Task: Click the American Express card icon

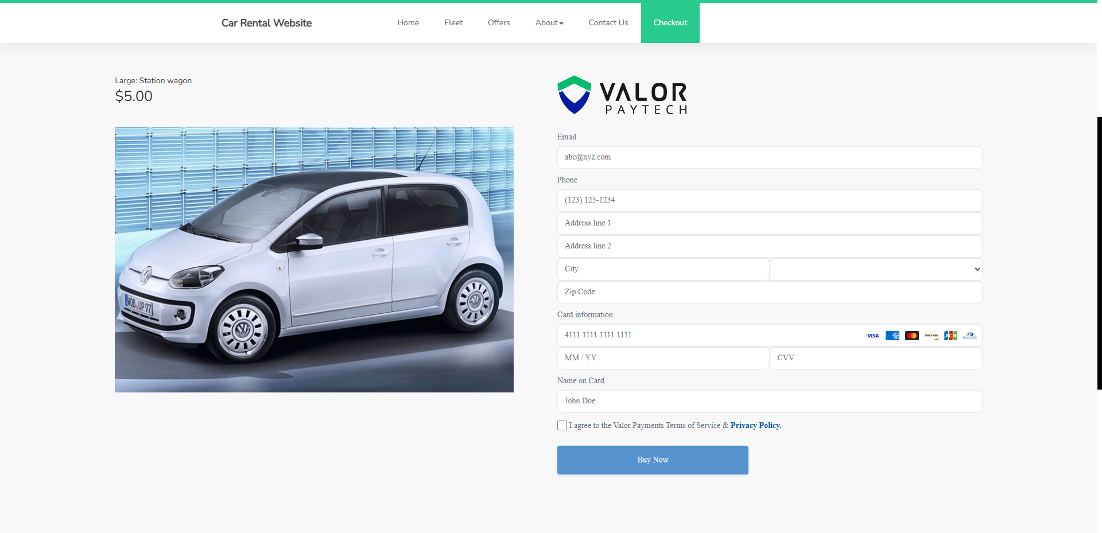Action: 892,336
